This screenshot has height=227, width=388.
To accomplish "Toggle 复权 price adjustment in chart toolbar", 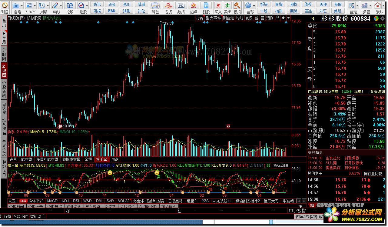I will 249,18.
